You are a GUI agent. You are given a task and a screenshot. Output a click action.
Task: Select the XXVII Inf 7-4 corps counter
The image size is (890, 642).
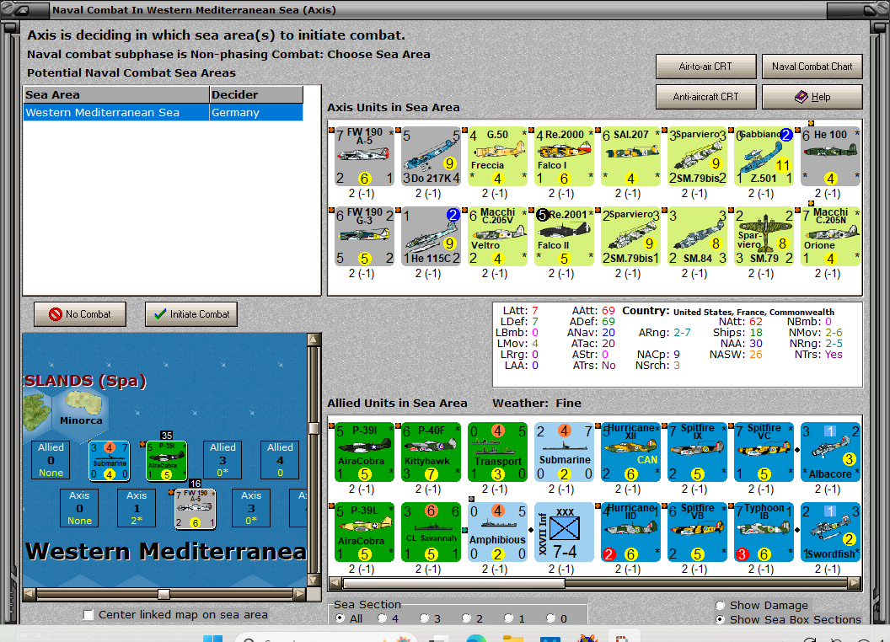564,532
